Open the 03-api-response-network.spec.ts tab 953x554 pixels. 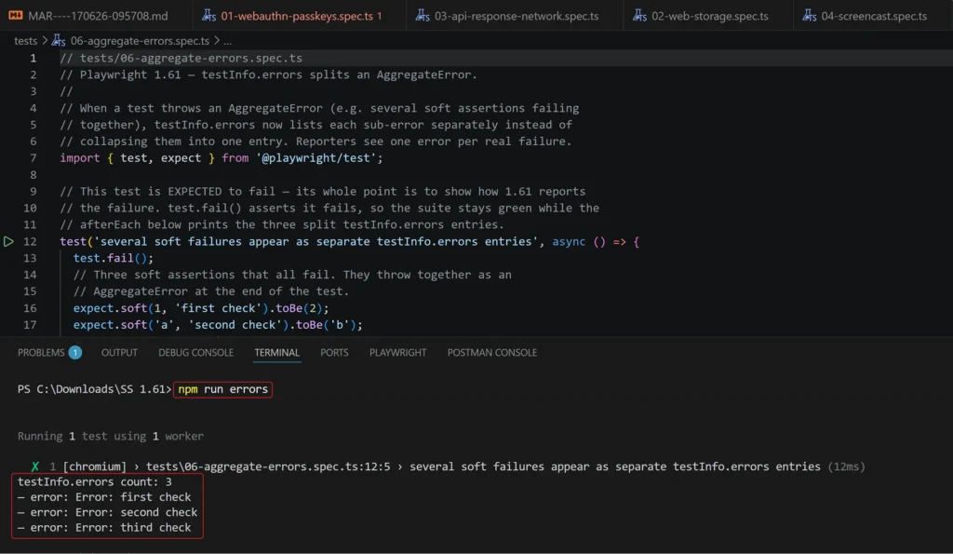[508, 16]
